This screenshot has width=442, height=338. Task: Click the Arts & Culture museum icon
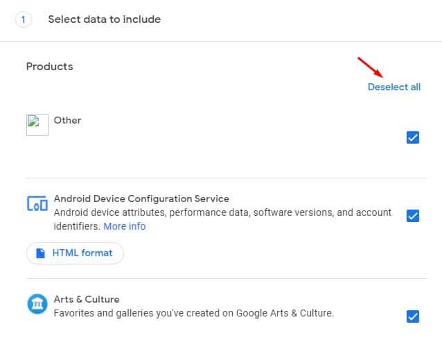(x=37, y=304)
